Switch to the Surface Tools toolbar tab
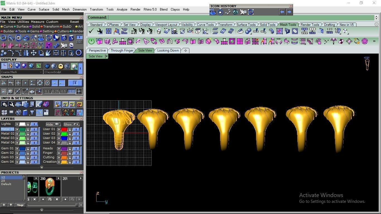Image resolution: width=381 pixels, height=214 pixels. (x=246, y=25)
